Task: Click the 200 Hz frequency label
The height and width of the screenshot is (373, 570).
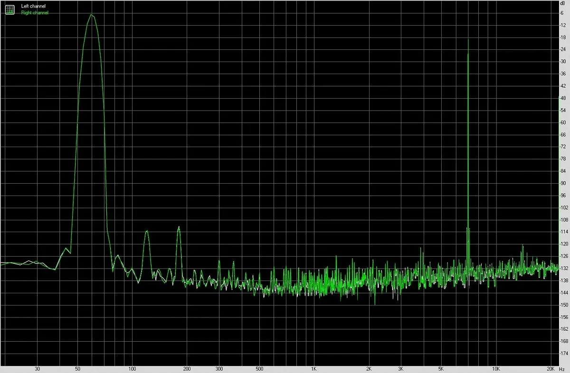Action: click(187, 369)
